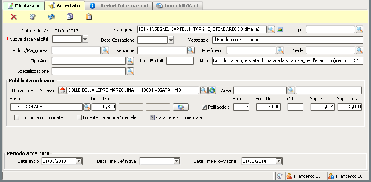This screenshot has width=371, height=182.
Task: Click the first Francesco D... status bar button
Action: tap(305, 176)
